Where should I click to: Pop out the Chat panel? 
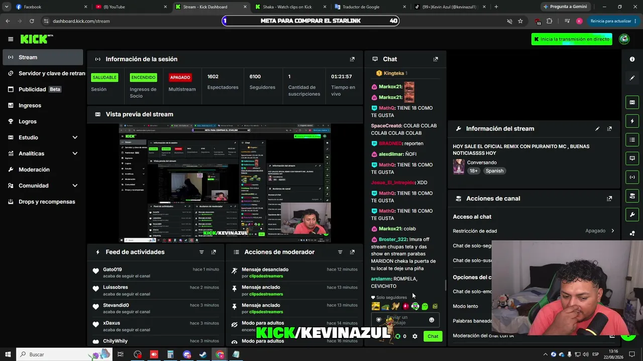pos(436,59)
